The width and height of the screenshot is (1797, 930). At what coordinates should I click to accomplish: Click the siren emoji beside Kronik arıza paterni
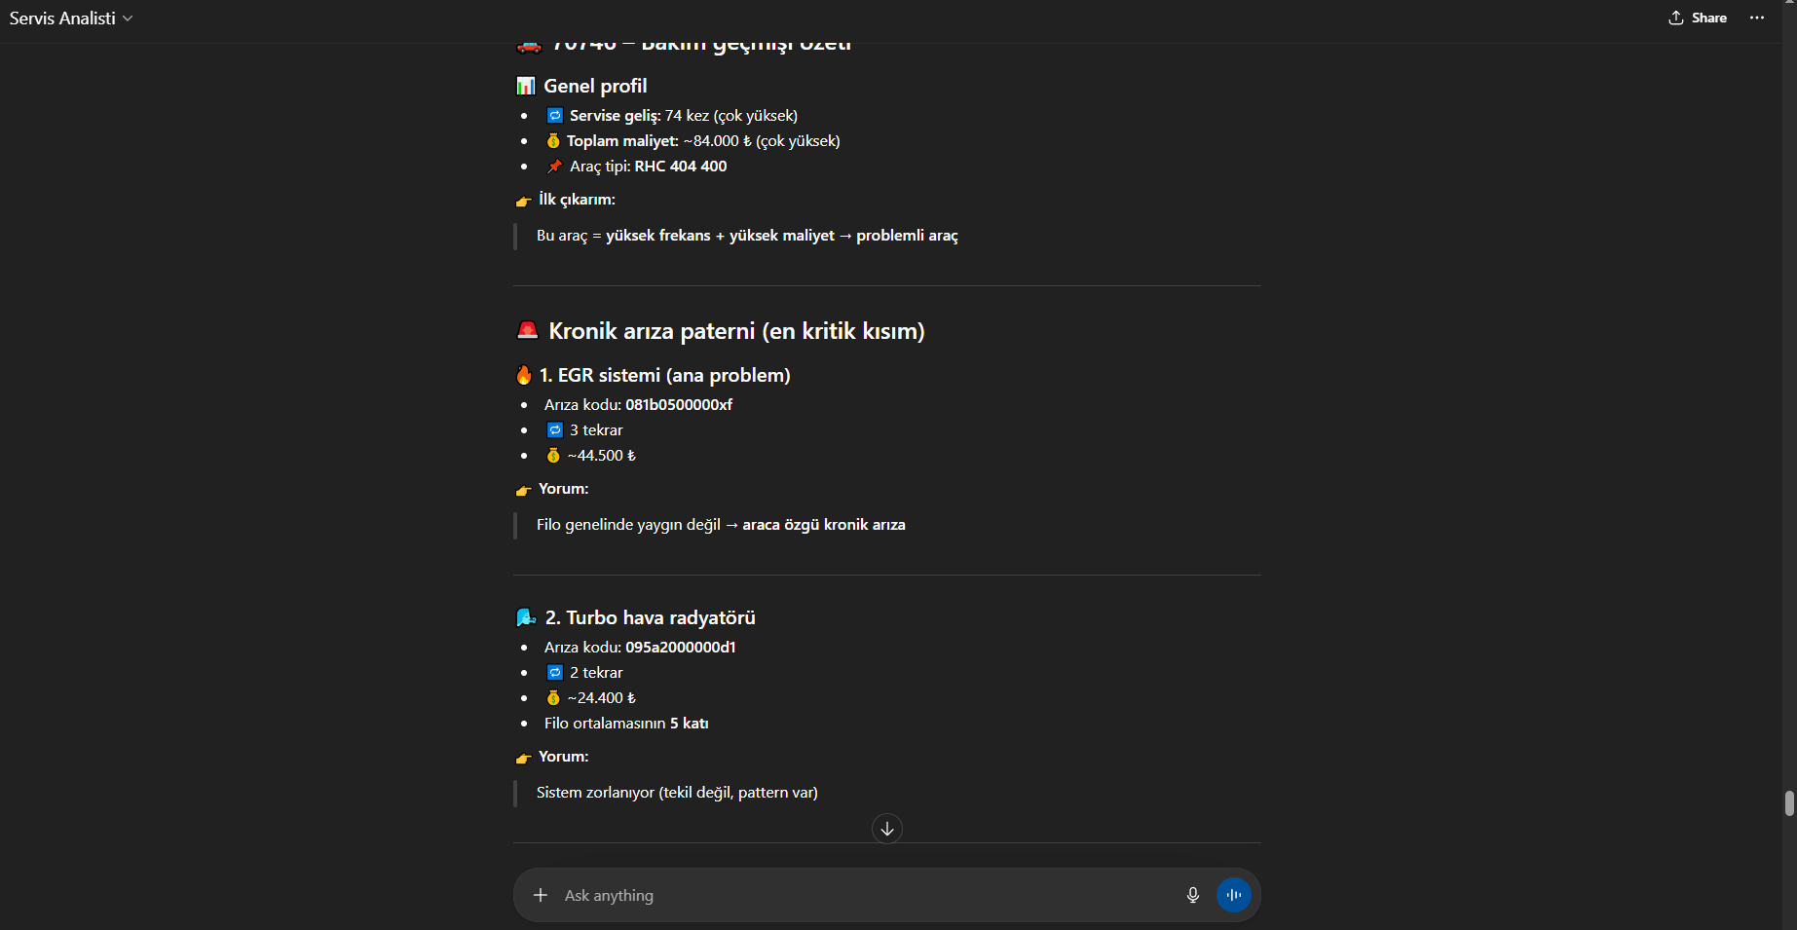pyautogui.click(x=527, y=330)
